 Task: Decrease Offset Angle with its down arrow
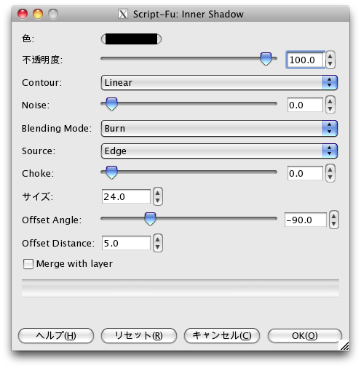[x=334, y=223]
